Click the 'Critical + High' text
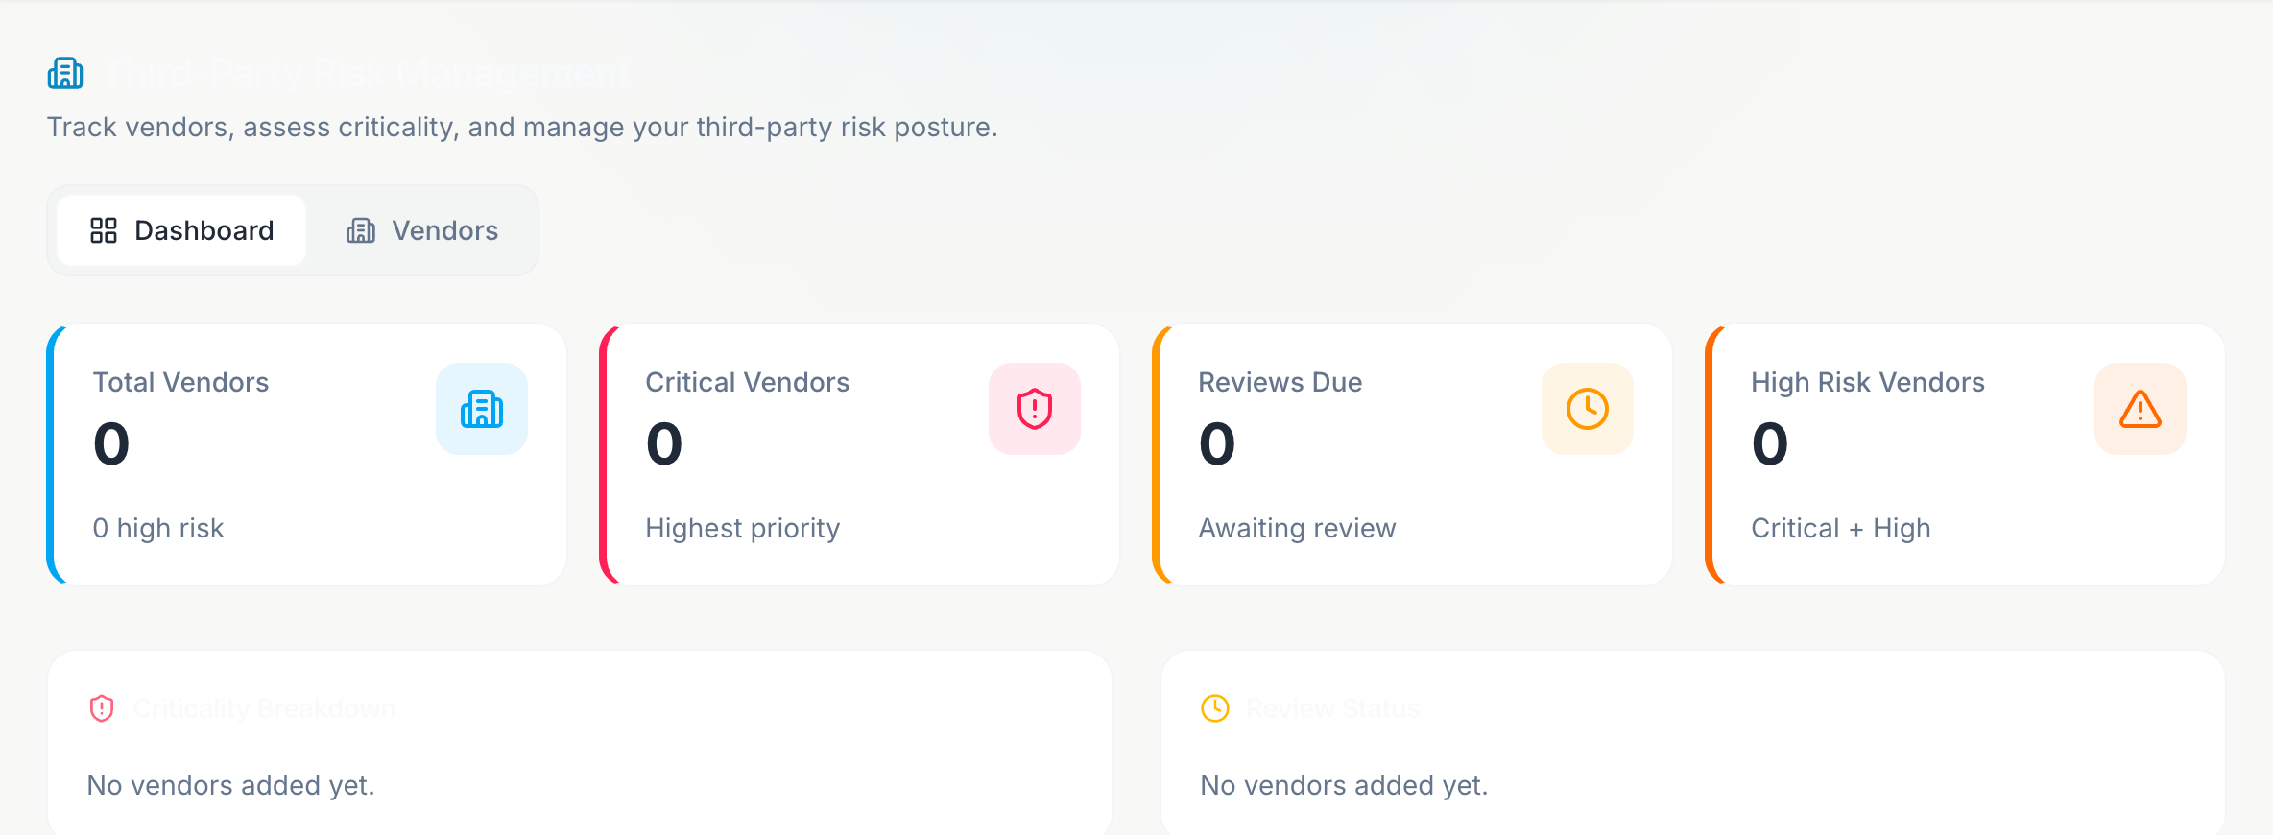 [1841, 528]
